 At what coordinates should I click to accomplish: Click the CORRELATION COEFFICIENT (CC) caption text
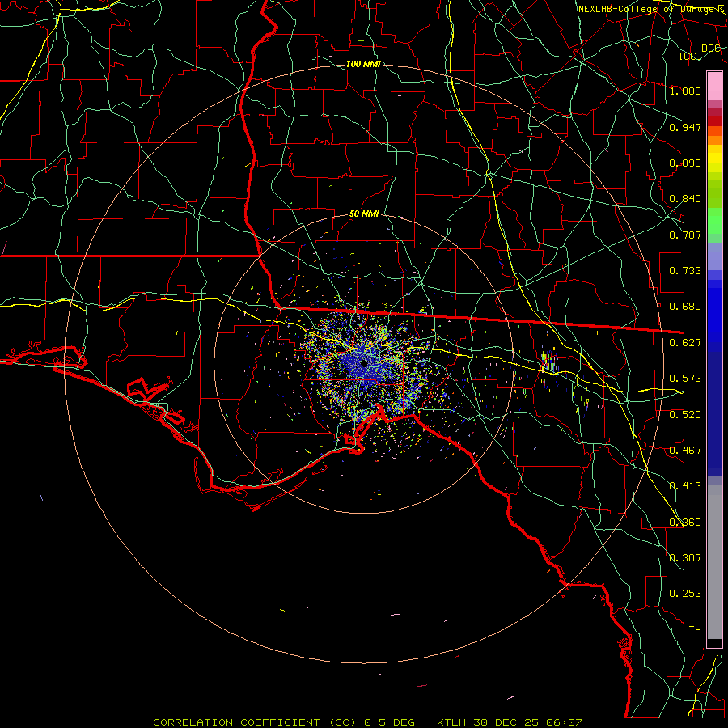(255, 722)
